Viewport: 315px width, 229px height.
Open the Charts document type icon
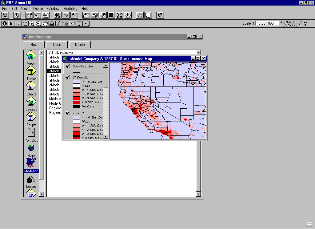click(31, 86)
